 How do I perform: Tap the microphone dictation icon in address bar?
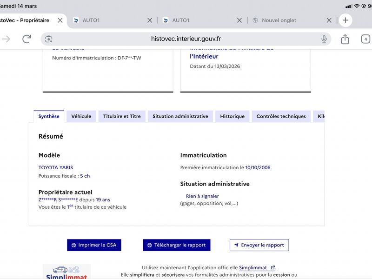324,39
